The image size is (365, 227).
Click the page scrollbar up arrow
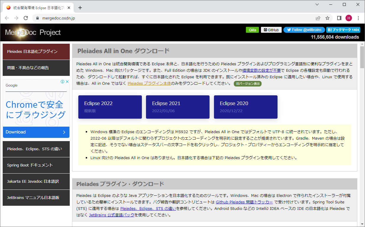pos(362,44)
